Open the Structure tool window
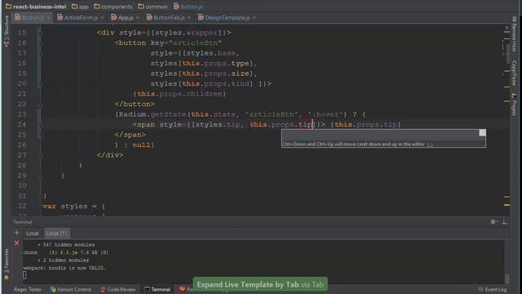The height and width of the screenshot is (294, 522). (x=7, y=31)
